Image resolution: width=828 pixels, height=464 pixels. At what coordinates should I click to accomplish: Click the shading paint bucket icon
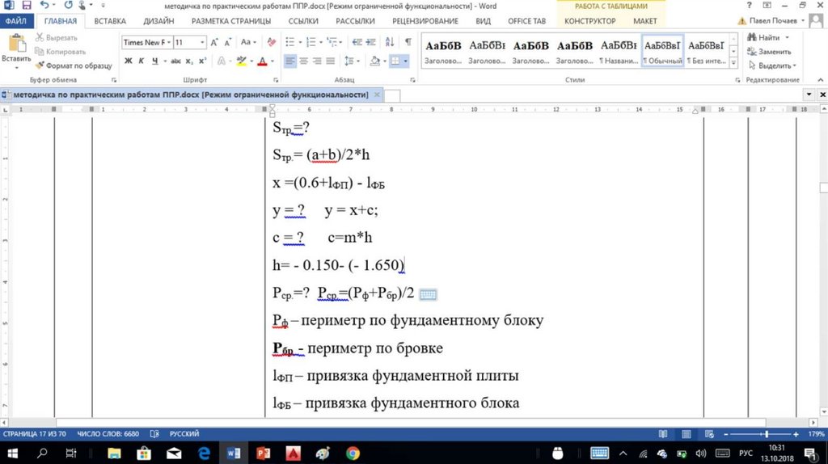(374, 61)
